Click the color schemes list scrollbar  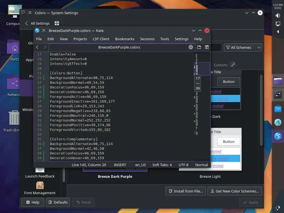coord(261,110)
